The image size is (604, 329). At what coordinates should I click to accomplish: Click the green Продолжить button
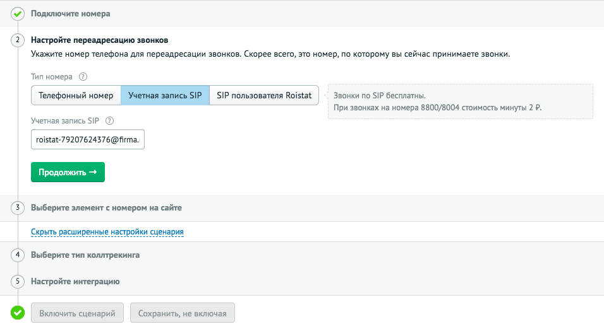pos(68,172)
